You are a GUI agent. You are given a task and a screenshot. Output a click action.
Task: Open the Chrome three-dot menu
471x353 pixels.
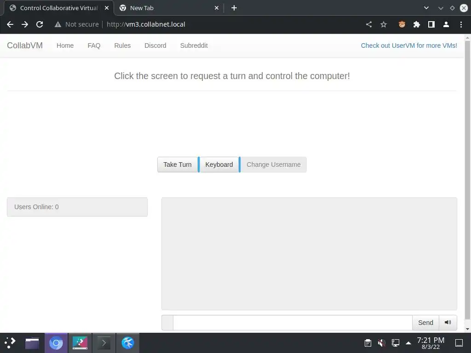[x=461, y=24]
